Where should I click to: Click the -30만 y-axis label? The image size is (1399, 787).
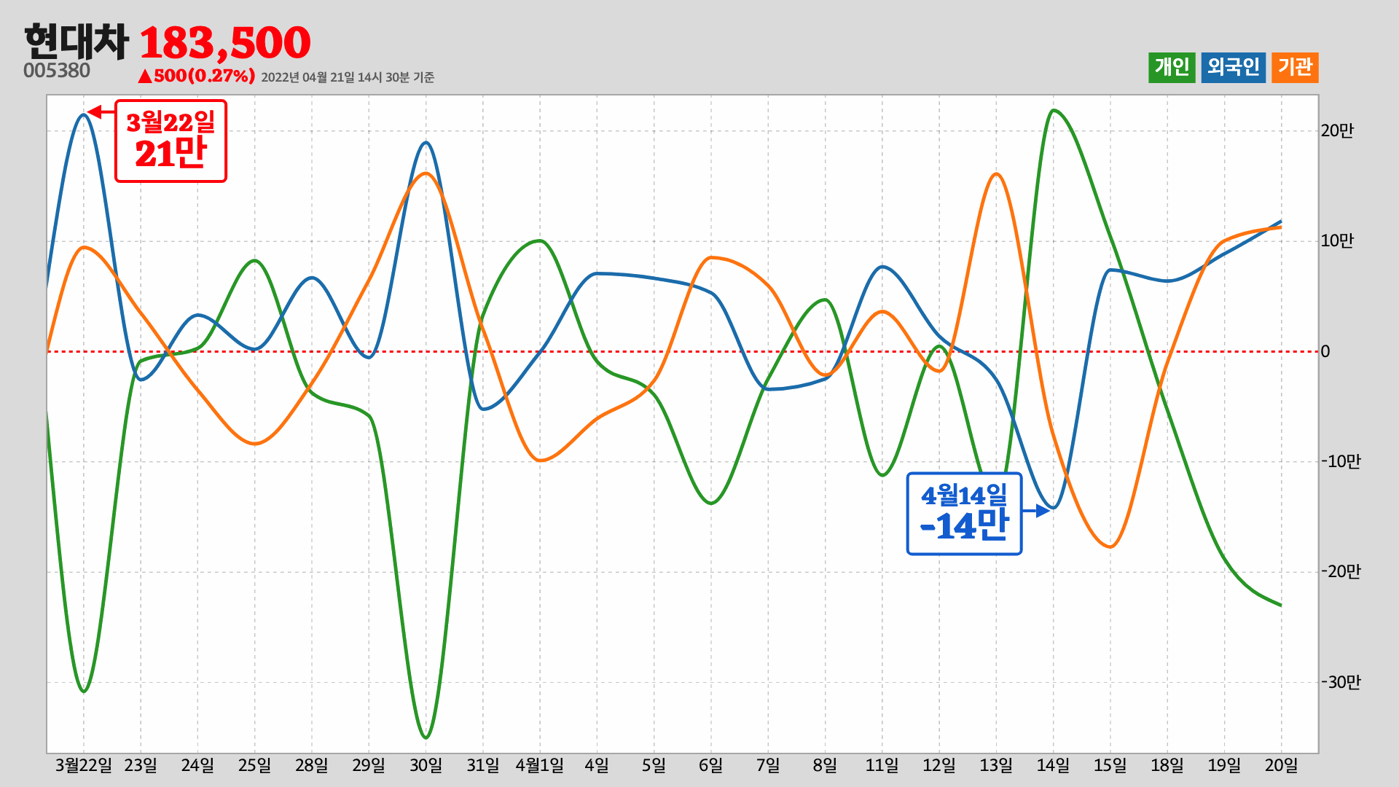[x=1341, y=683]
